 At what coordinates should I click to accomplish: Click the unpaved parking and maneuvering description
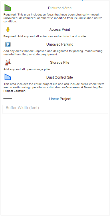point(53,53)
